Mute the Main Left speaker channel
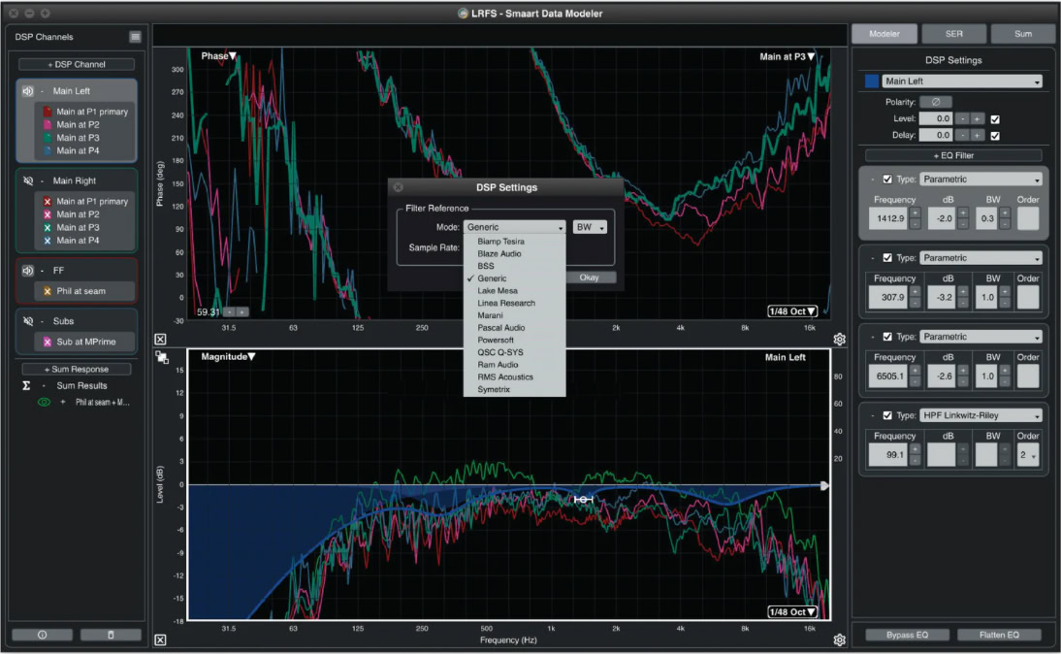1061x654 pixels. point(28,91)
